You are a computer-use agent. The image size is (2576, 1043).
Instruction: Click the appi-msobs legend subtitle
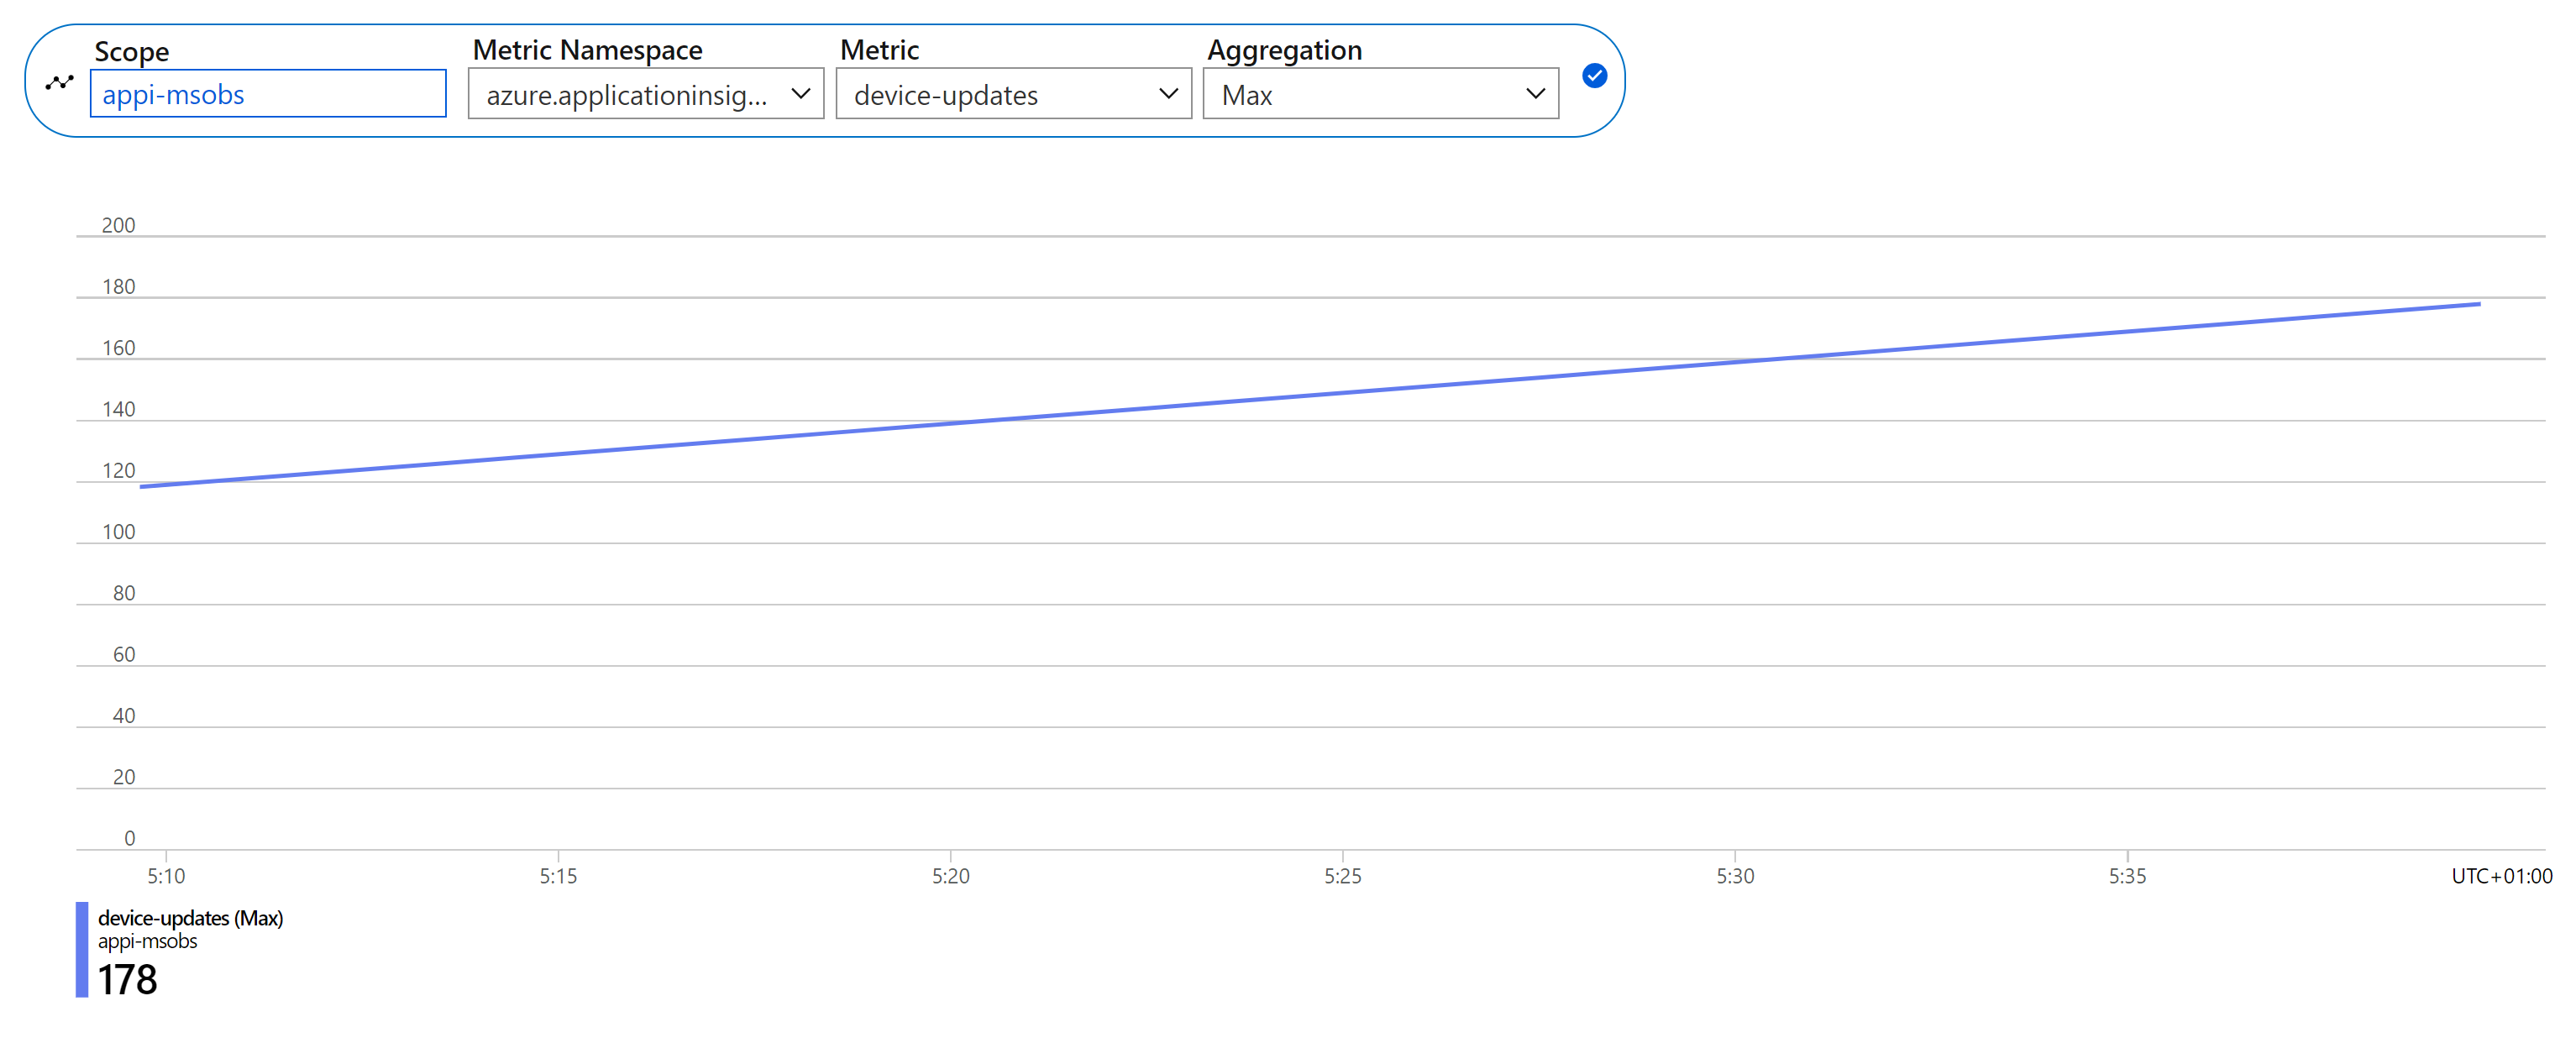(147, 942)
